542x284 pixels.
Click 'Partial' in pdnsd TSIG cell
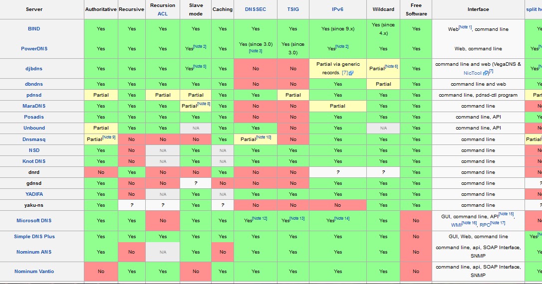coord(293,95)
